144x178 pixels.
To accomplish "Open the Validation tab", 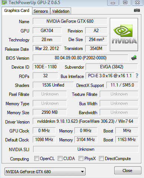I will click(x=61, y=11).
